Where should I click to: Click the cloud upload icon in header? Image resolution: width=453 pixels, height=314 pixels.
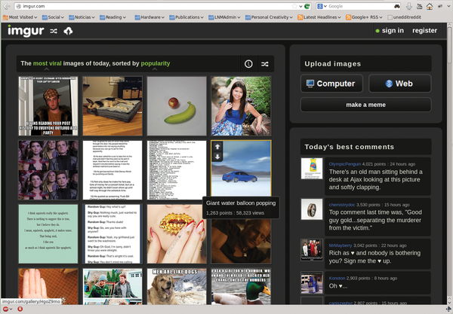point(68,31)
